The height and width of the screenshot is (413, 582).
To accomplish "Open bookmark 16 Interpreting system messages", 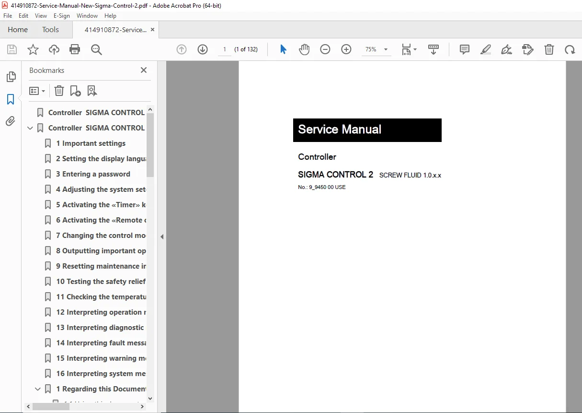I will click(x=101, y=374).
